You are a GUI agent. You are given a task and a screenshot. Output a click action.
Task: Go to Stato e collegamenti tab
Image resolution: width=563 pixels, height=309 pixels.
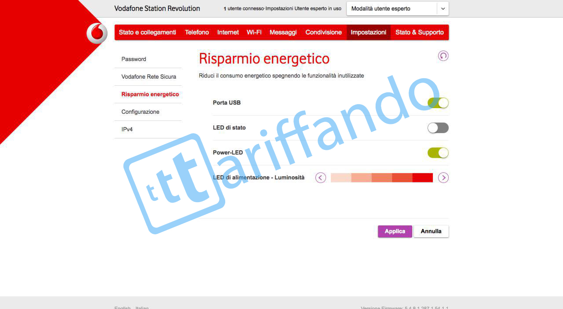(147, 33)
